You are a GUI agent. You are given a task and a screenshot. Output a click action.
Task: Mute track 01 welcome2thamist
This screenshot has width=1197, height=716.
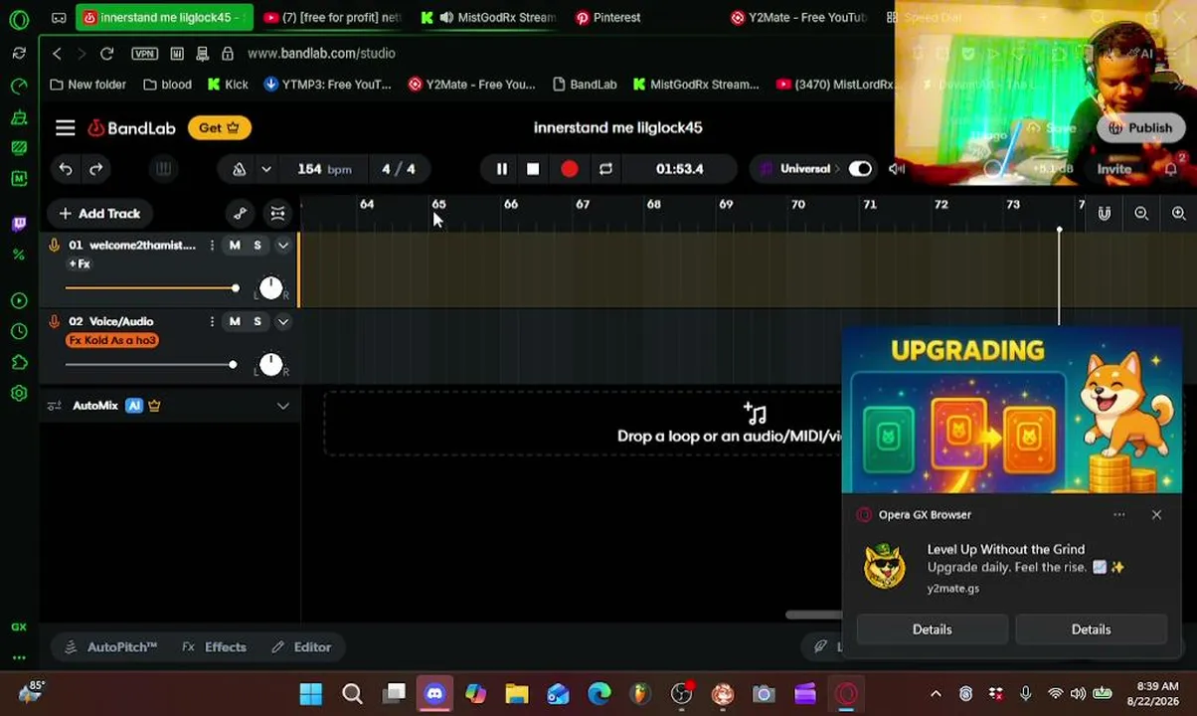coord(235,246)
